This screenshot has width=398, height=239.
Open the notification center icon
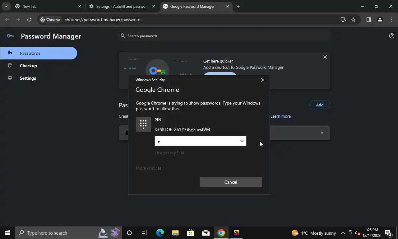click(388, 233)
